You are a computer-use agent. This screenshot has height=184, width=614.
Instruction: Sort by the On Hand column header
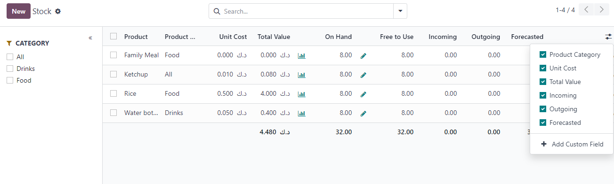(338, 37)
